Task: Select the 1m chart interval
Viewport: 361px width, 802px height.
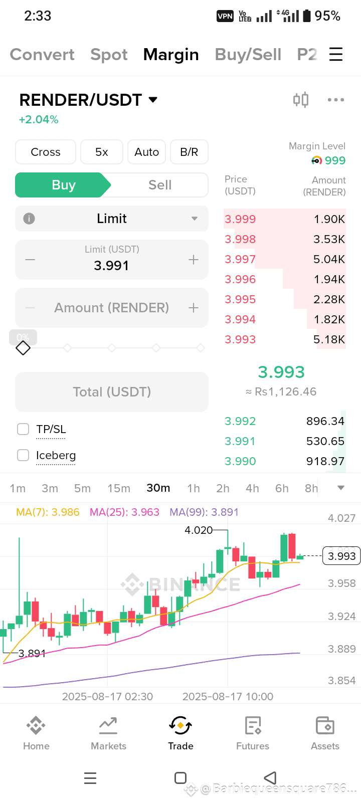Action: coord(18,488)
